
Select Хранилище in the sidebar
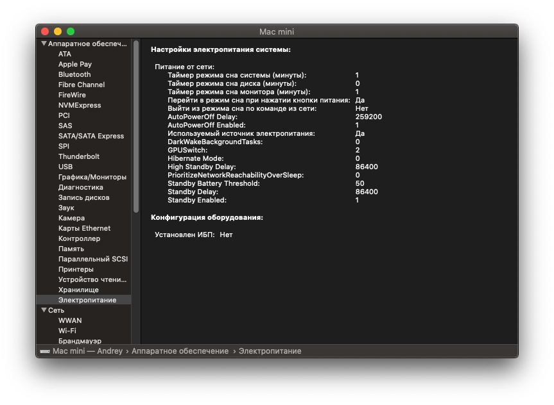pyautogui.click(x=78, y=289)
